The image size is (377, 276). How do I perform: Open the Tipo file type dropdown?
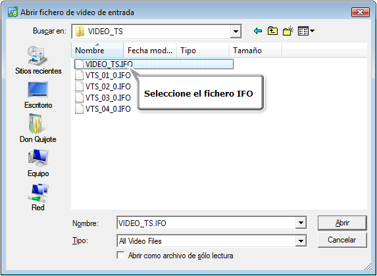pyautogui.click(x=301, y=241)
